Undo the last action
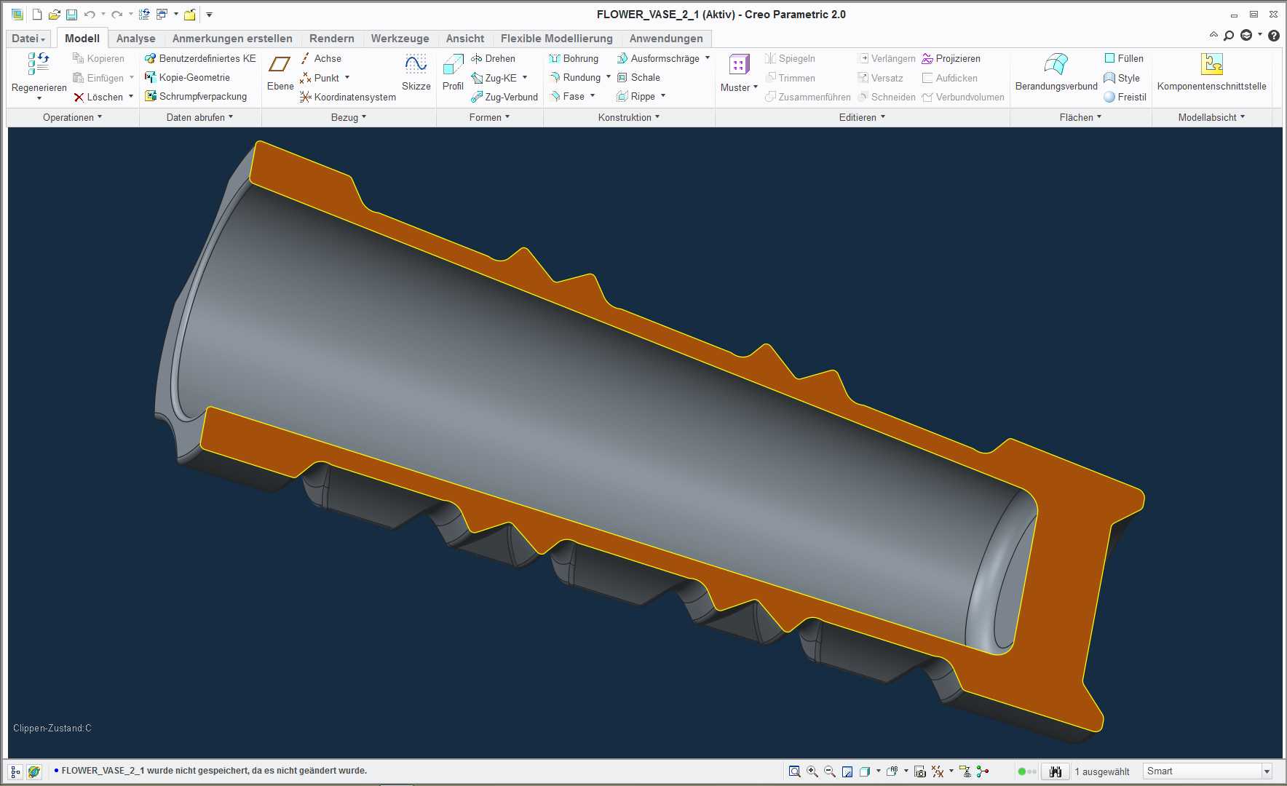 (x=90, y=15)
